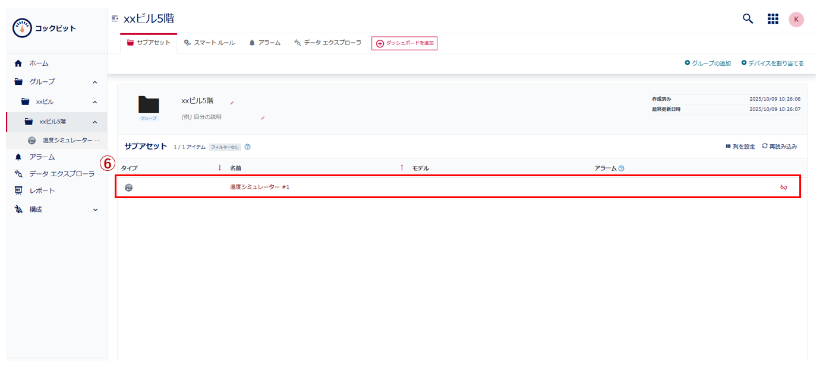Click the search magnifier icon
Screen dimensions: 823x372
[748, 18]
